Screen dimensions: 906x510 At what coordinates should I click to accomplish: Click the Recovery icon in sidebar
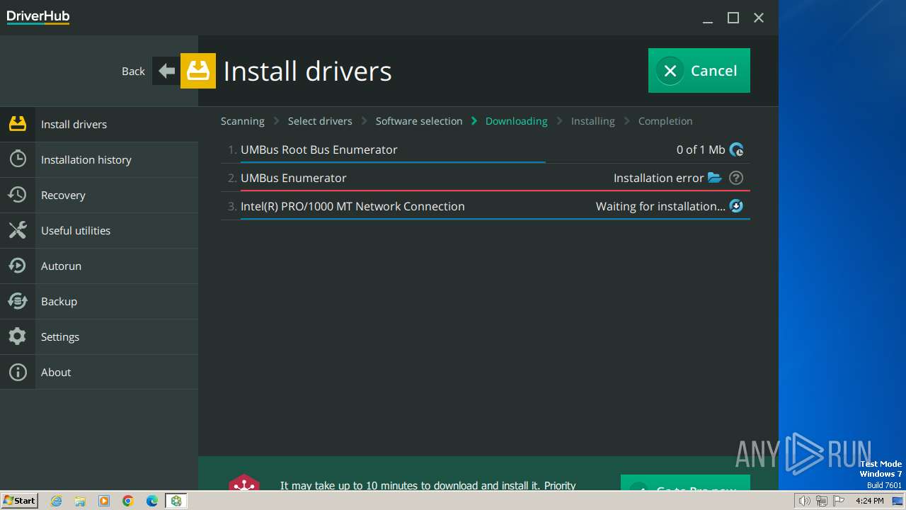point(18,195)
